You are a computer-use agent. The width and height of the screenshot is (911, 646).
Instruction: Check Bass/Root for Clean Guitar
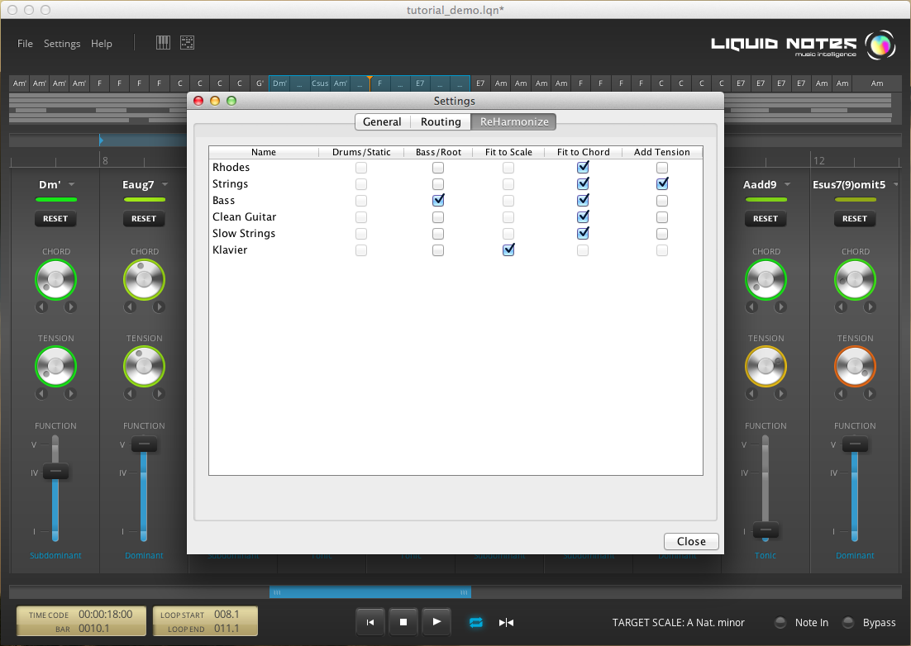pos(438,217)
